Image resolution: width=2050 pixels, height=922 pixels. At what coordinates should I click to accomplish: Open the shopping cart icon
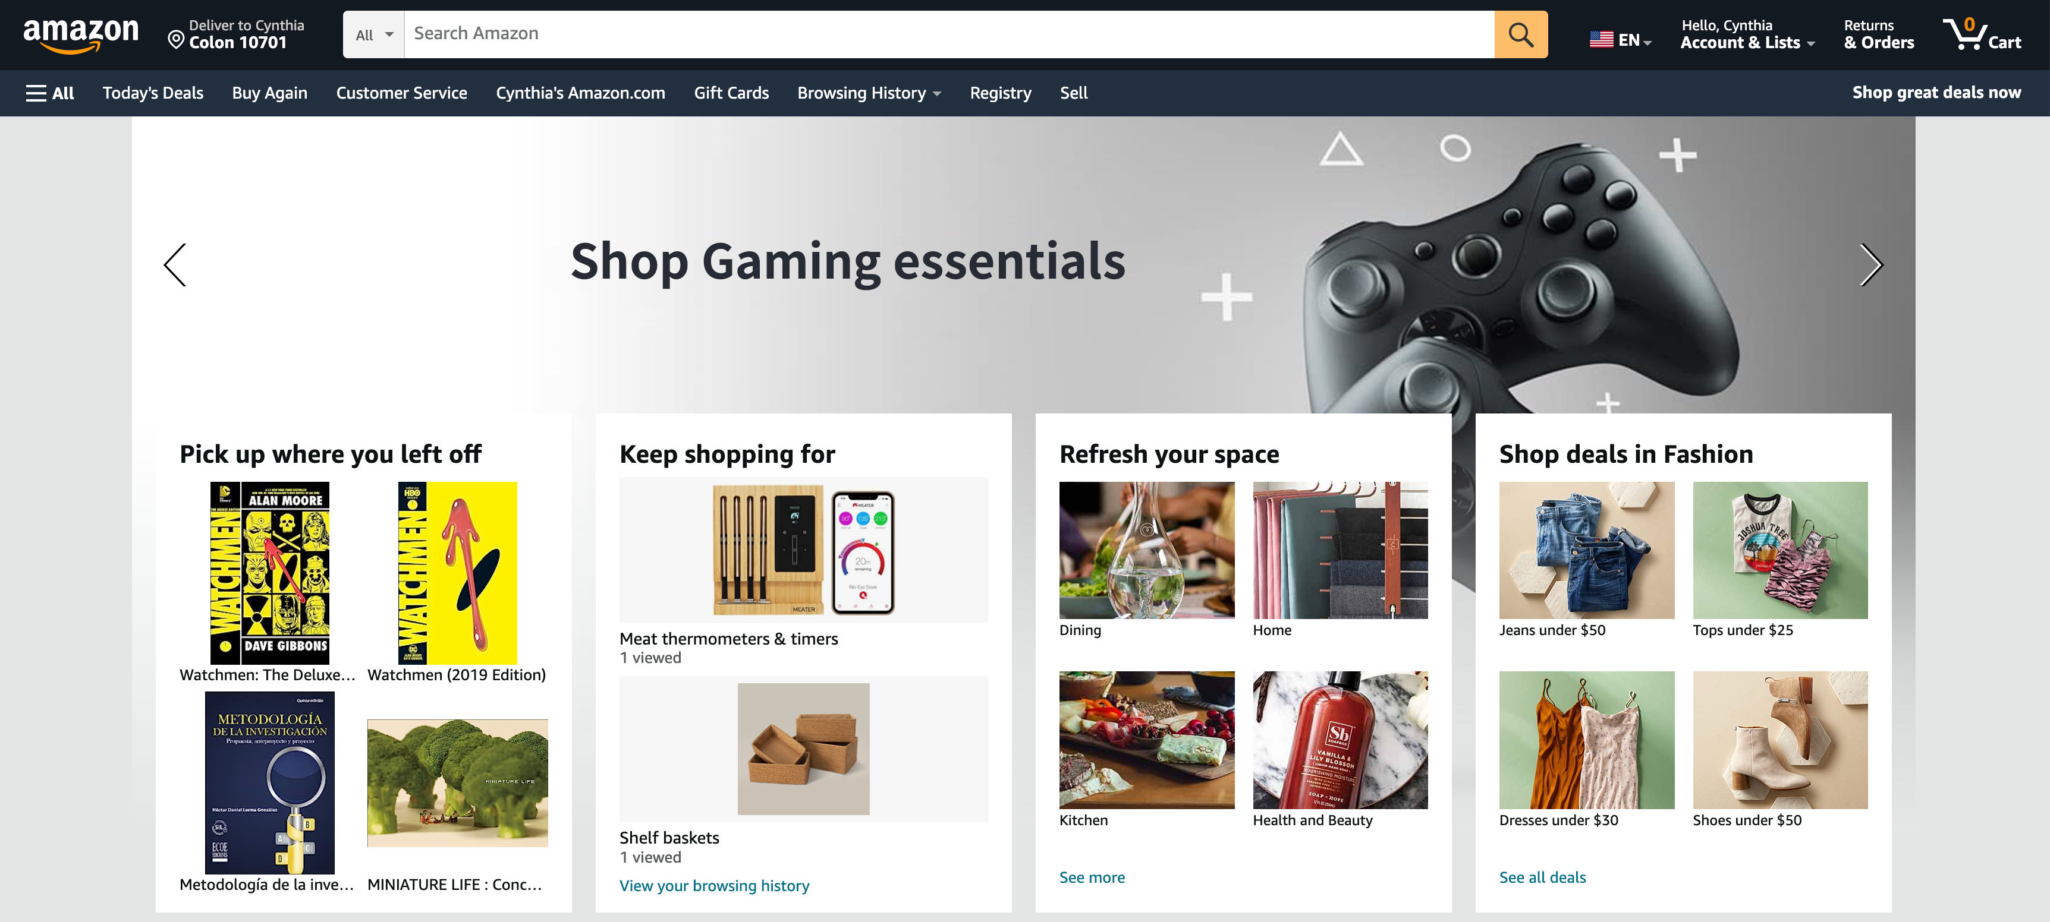coord(1981,34)
